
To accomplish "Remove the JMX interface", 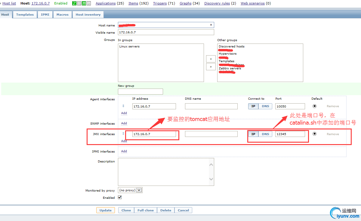I will (333, 134).
